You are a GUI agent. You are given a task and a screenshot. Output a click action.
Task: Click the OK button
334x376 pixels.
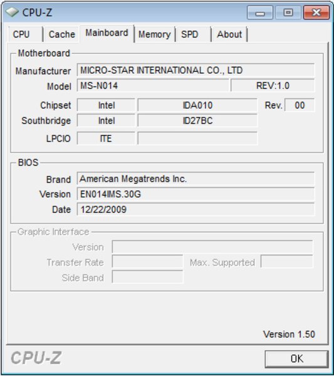point(296,358)
